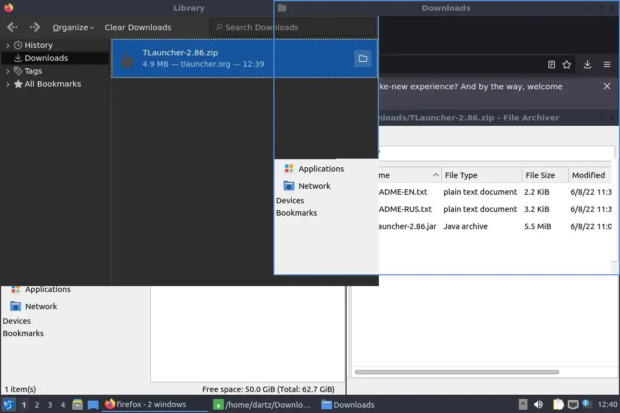Image resolution: width=620 pixels, height=413 pixels.
Task: Open Firefox reader view icon
Action: click(x=551, y=65)
